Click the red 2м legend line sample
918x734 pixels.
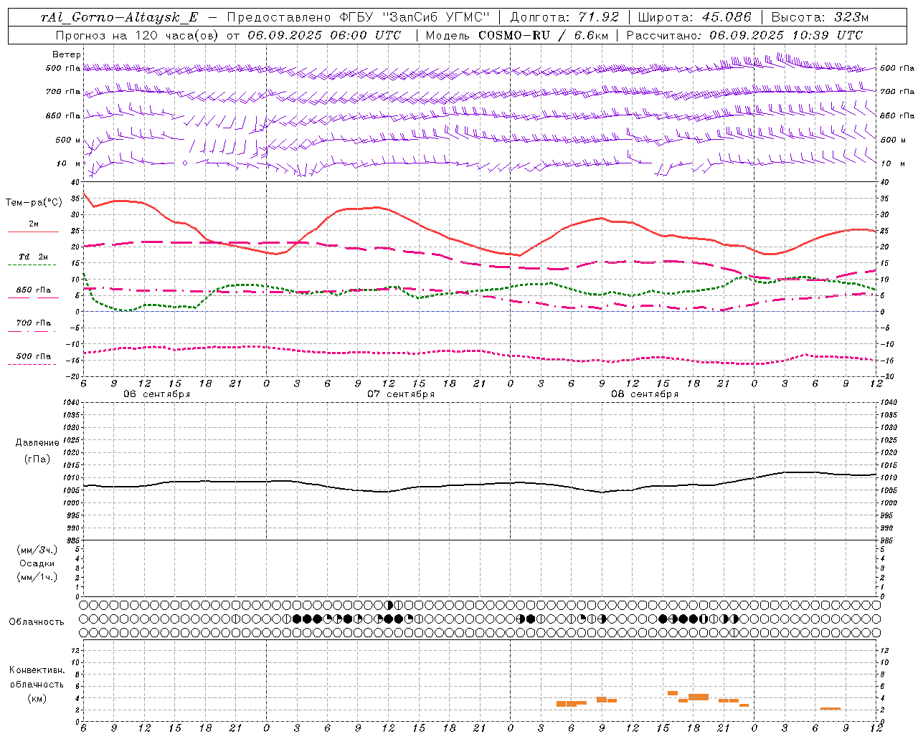click(x=33, y=232)
